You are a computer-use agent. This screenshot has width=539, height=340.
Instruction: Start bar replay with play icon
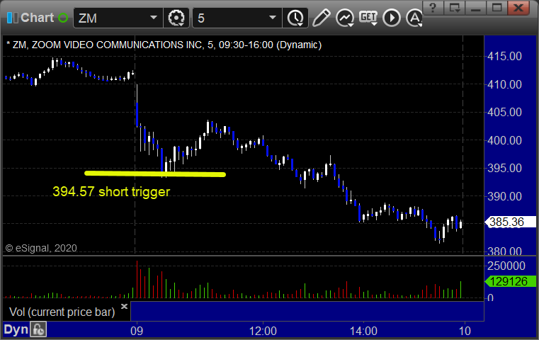click(x=392, y=18)
